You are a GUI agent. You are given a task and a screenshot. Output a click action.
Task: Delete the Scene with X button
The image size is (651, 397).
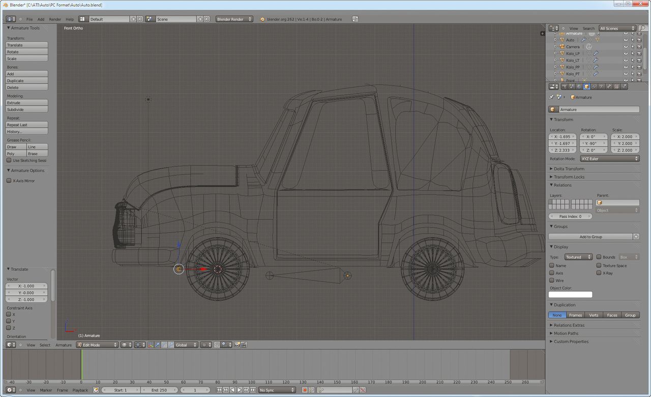(x=206, y=19)
